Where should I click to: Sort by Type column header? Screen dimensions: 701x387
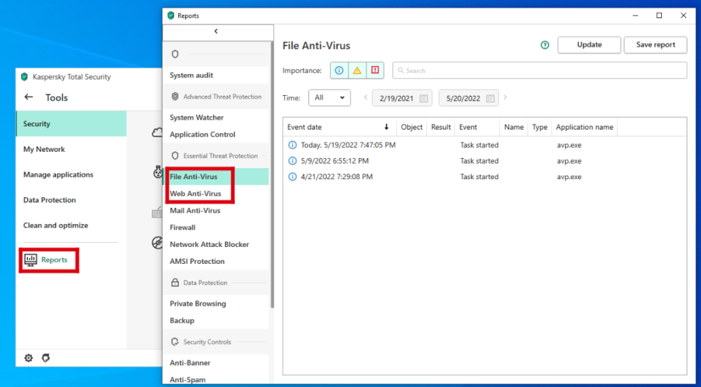pos(540,127)
